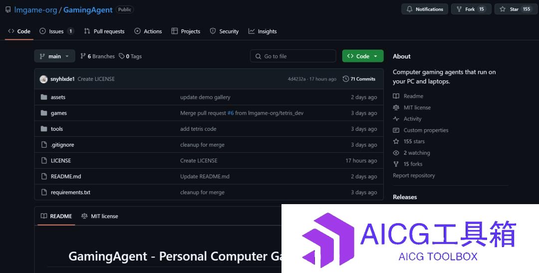Open the games folder
This screenshot has width=539, height=273.
(x=59, y=113)
